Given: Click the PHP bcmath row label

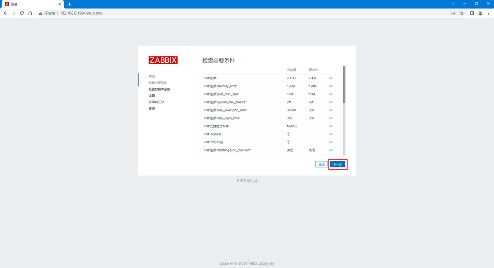Looking at the screenshot, I should (212, 134).
